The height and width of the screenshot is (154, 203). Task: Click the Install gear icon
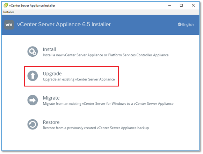pyautogui.click(x=32, y=51)
